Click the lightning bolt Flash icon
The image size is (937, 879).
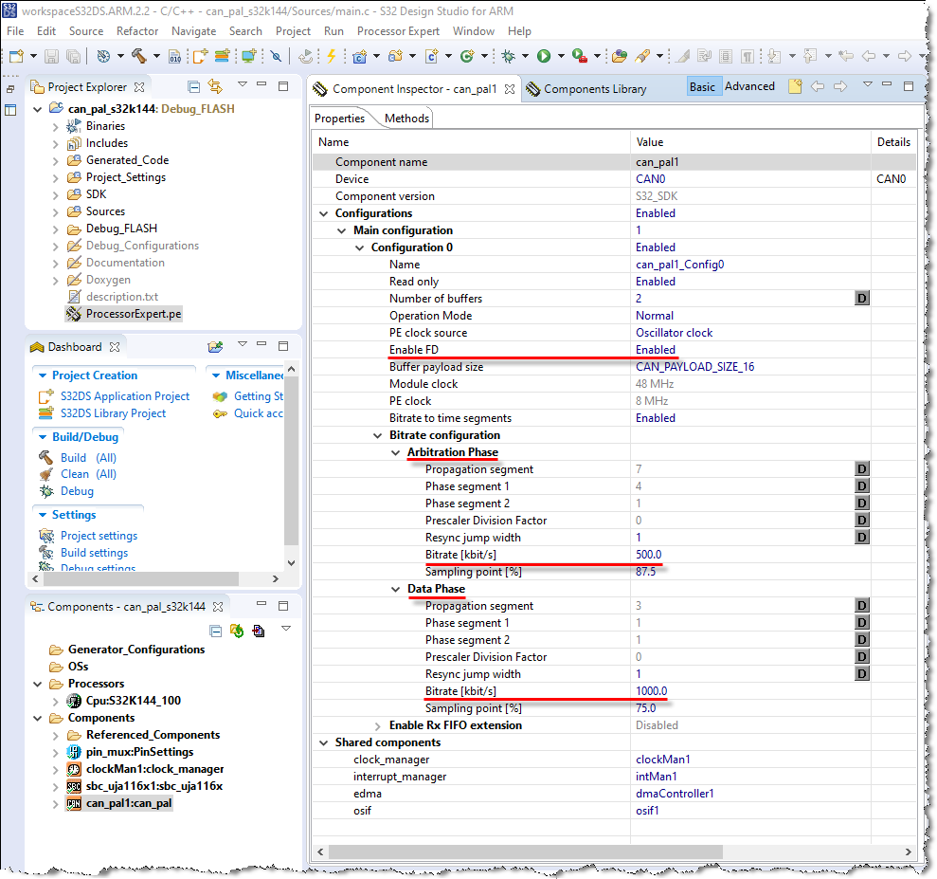pos(331,56)
